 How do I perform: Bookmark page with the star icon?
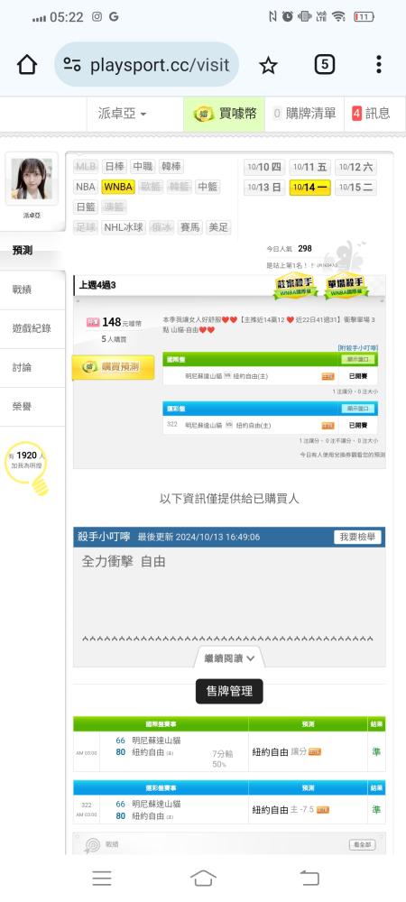[268, 65]
